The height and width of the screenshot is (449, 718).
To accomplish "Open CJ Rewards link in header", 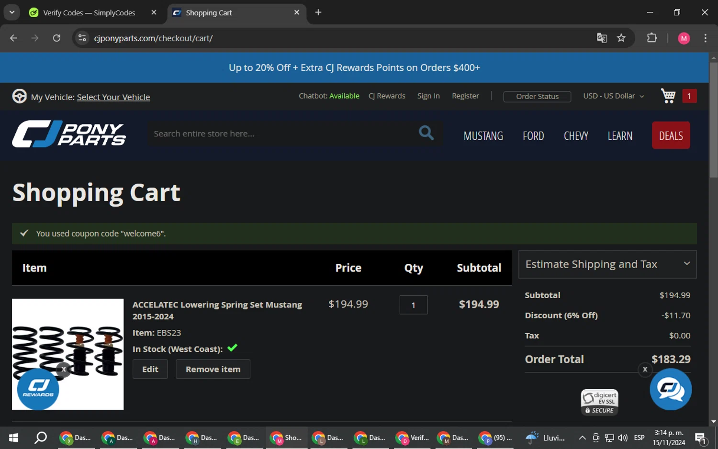I will tap(387, 96).
